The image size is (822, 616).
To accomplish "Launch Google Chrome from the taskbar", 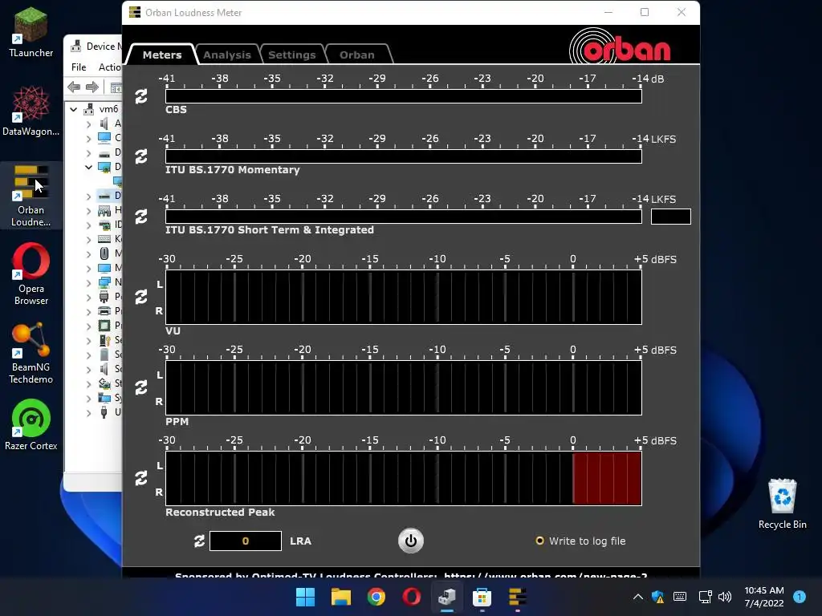I will [376, 597].
